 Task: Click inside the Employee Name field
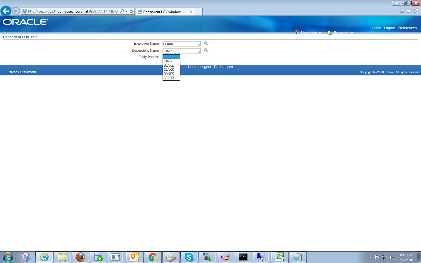179,44
